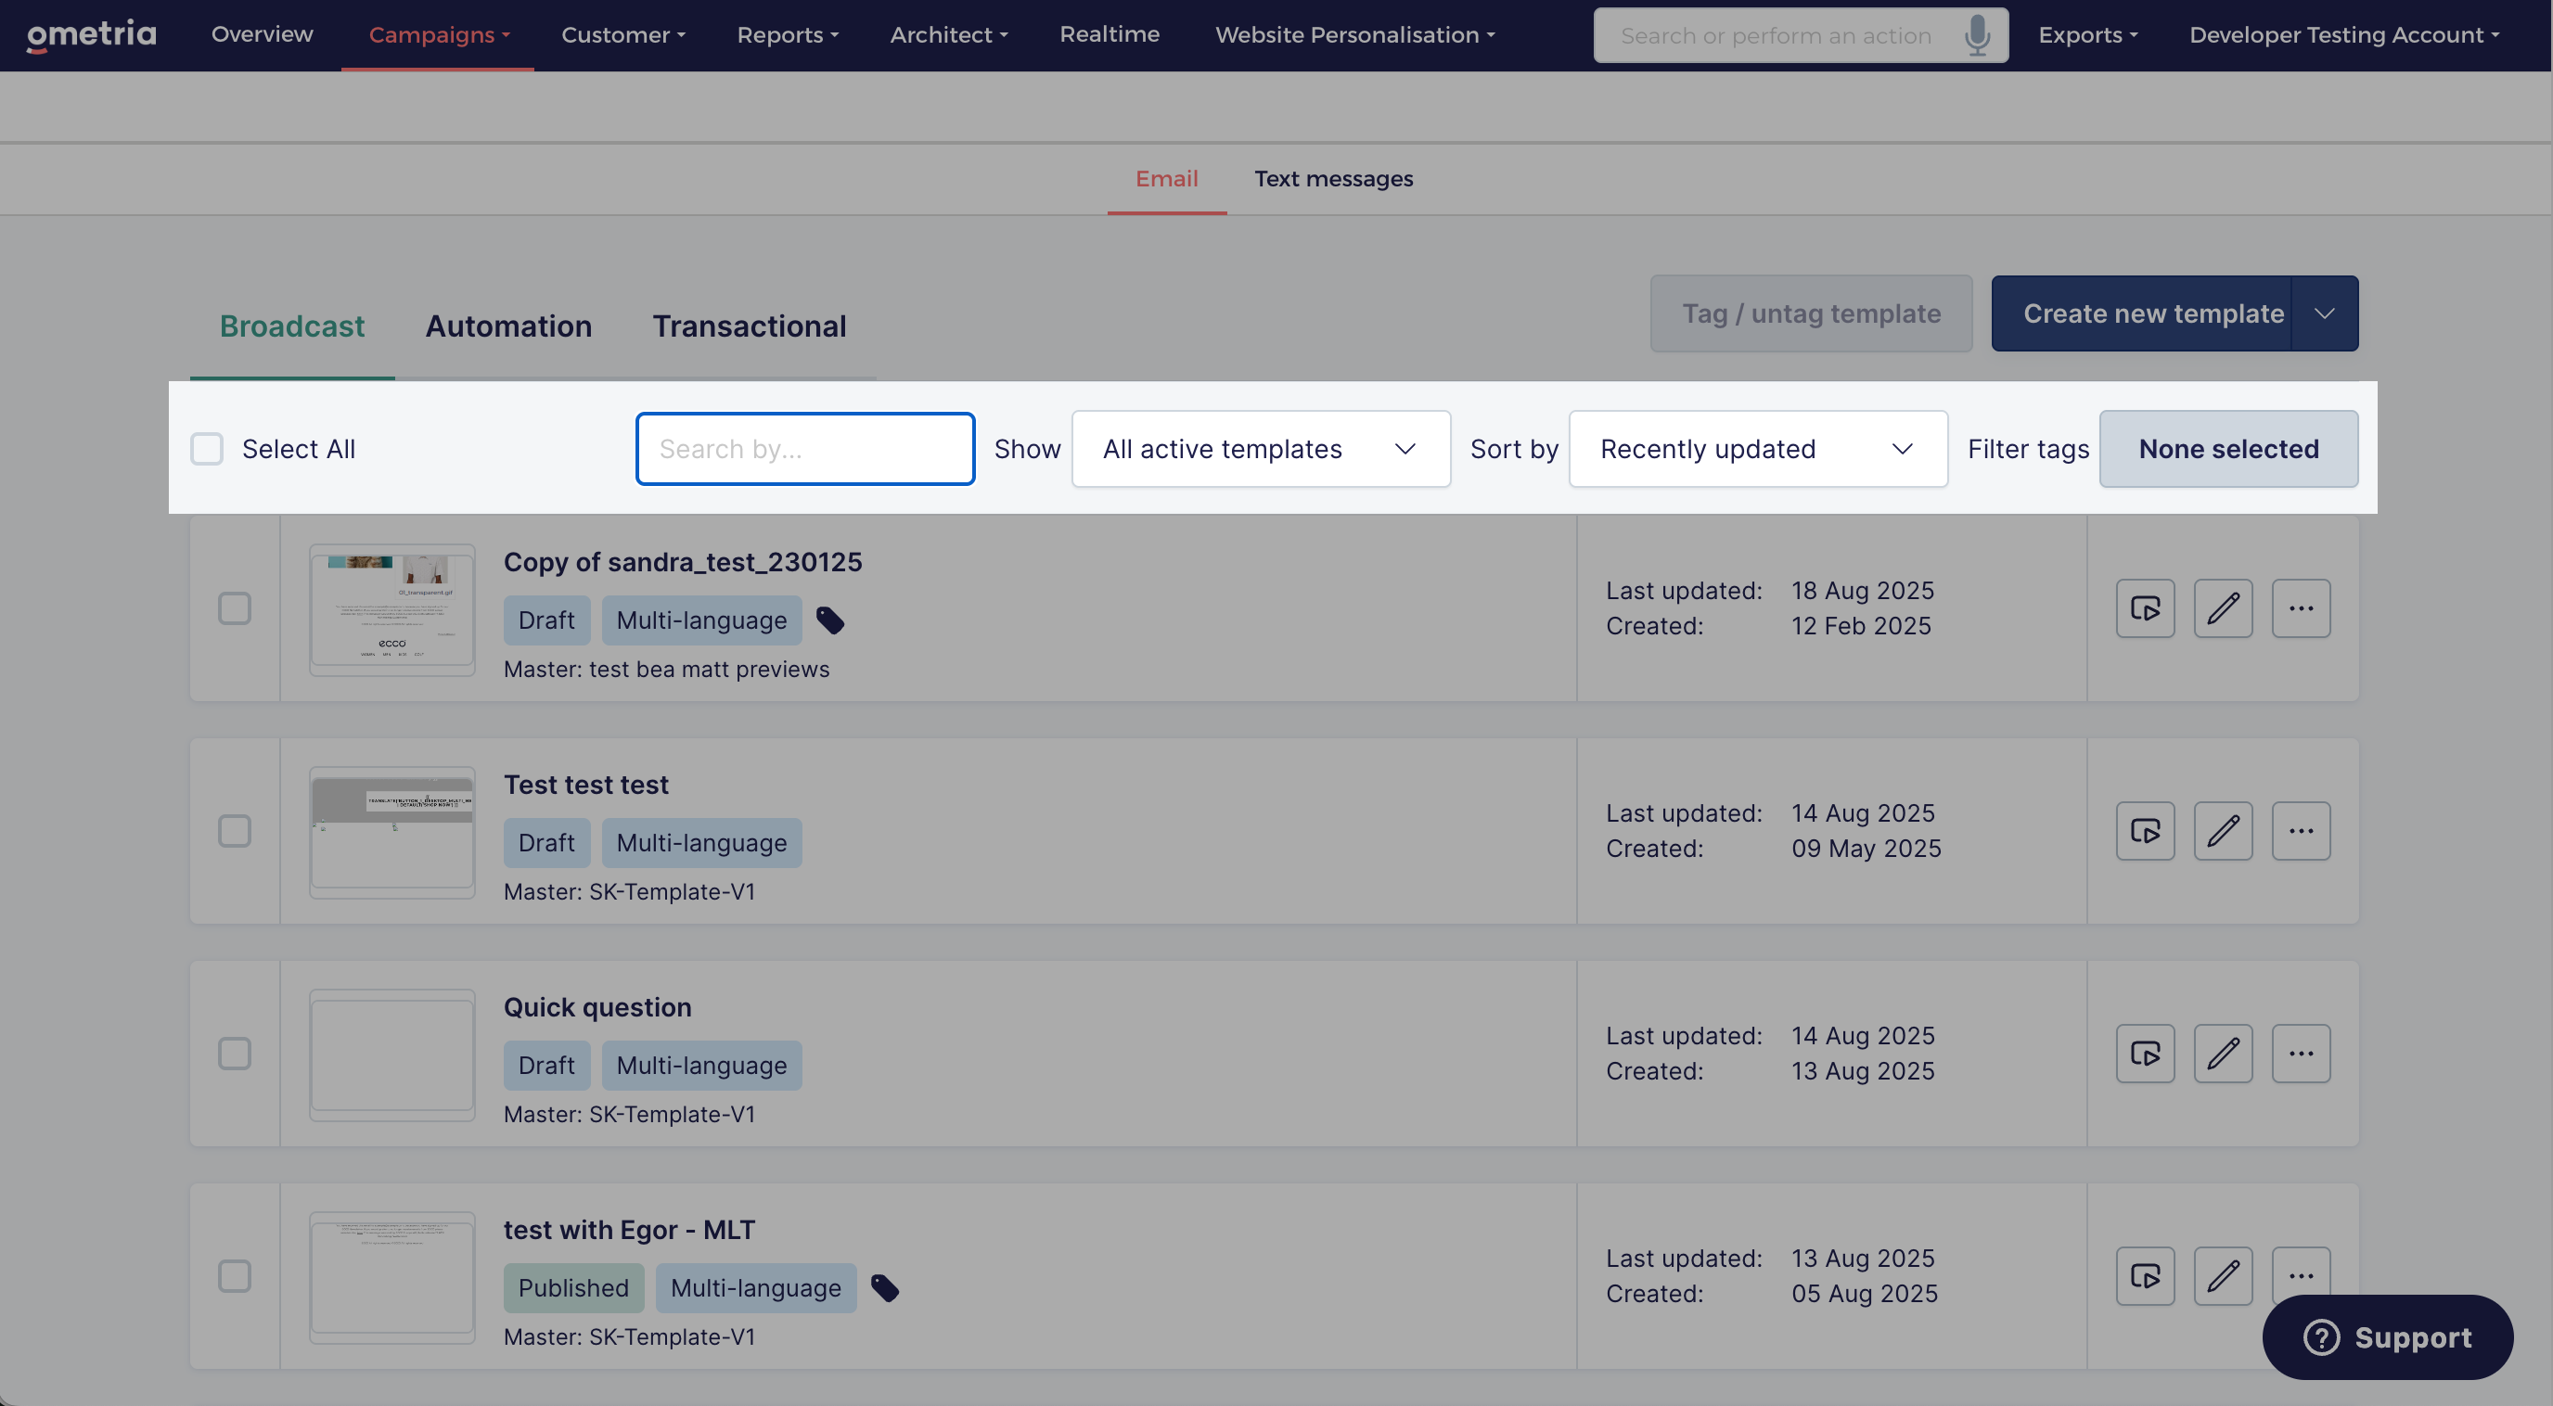Expand the Create new template arrow

[2324, 313]
